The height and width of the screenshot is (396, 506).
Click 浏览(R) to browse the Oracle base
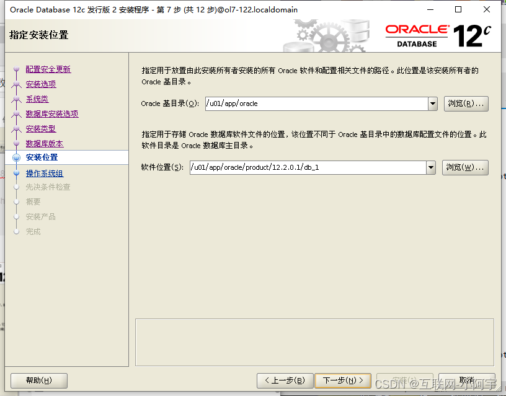click(466, 103)
